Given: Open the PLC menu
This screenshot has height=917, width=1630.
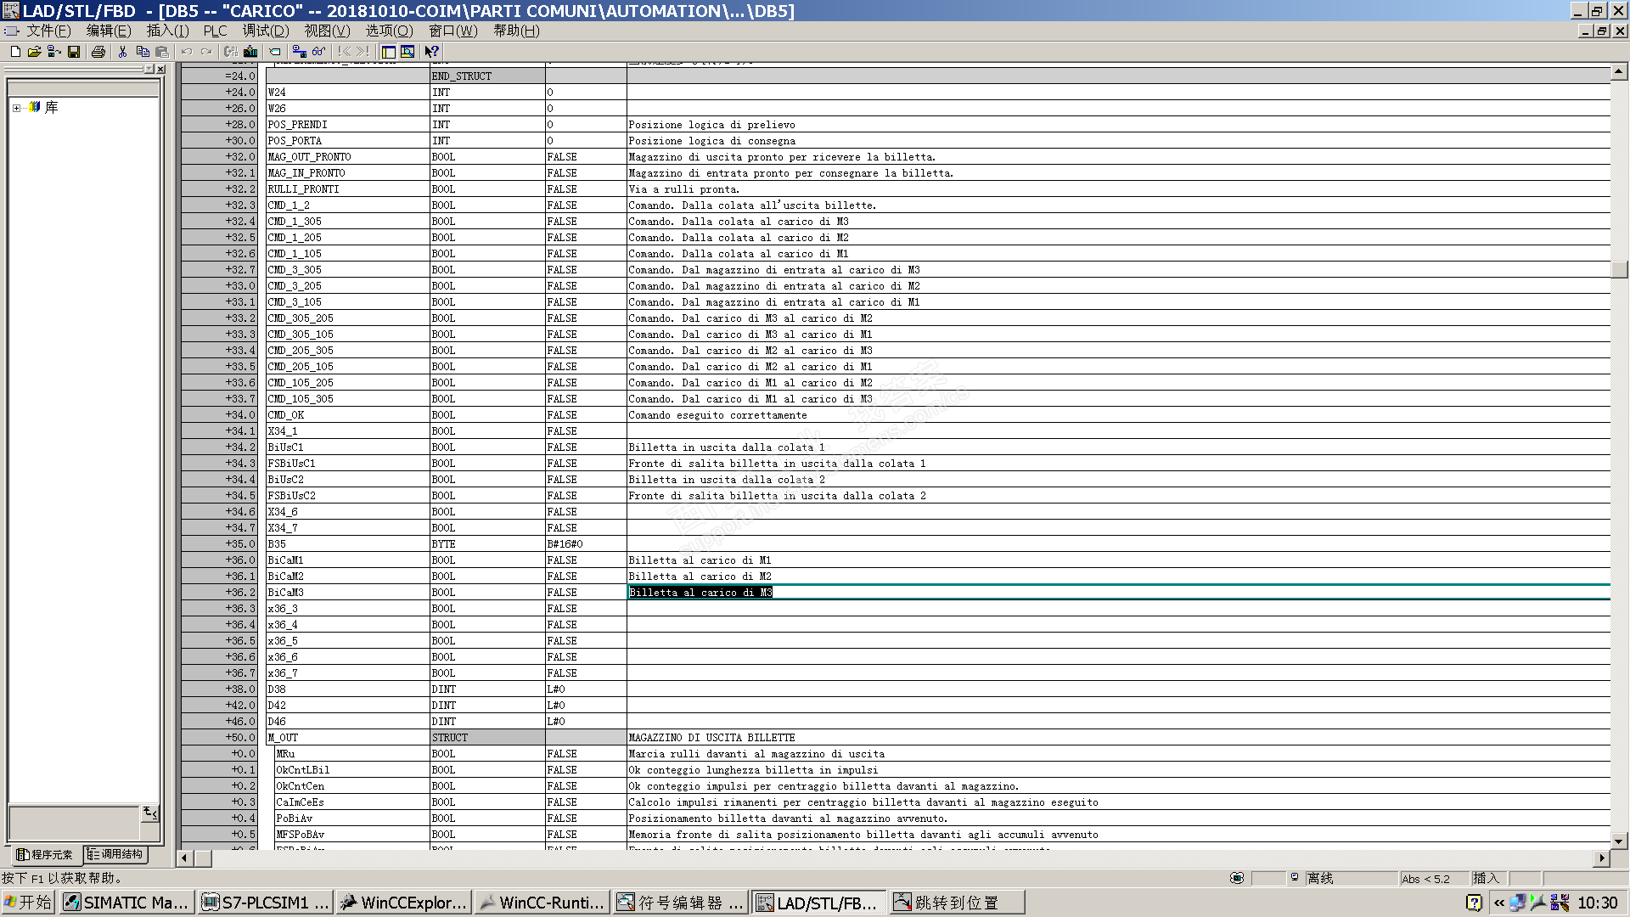Looking at the screenshot, I should [215, 31].
